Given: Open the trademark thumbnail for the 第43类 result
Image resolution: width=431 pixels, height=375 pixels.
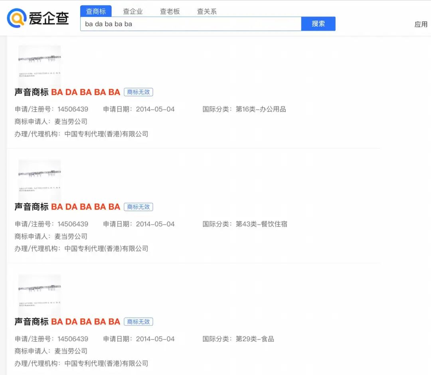Looking at the screenshot, I should point(39,180).
